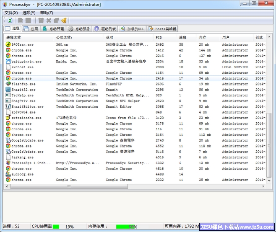The width and height of the screenshot is (276, 232).
Task: Click the green memory usage bar
Action: [x=126, y=227]
